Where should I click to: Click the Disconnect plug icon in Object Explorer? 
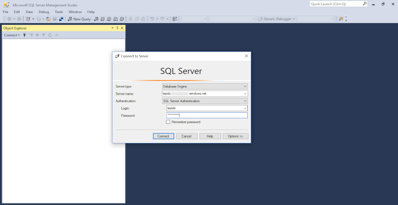tap(31, 35)
